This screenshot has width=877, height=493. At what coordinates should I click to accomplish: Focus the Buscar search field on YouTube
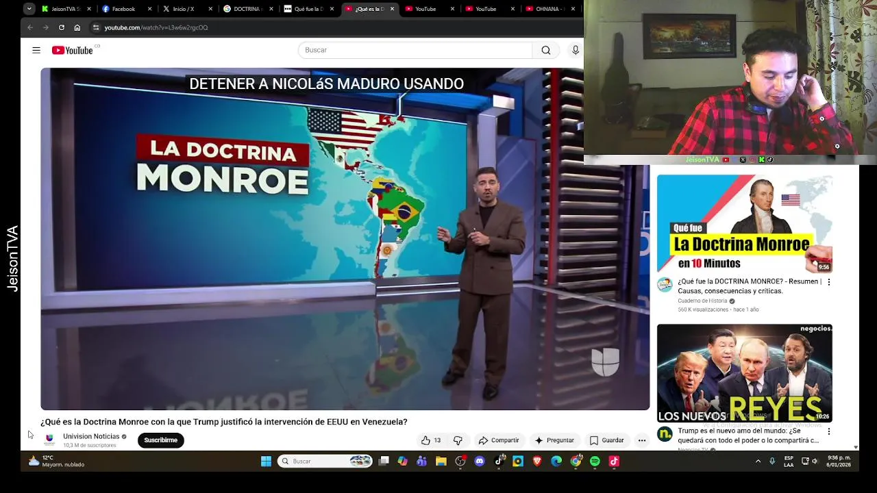pos(415,50)
